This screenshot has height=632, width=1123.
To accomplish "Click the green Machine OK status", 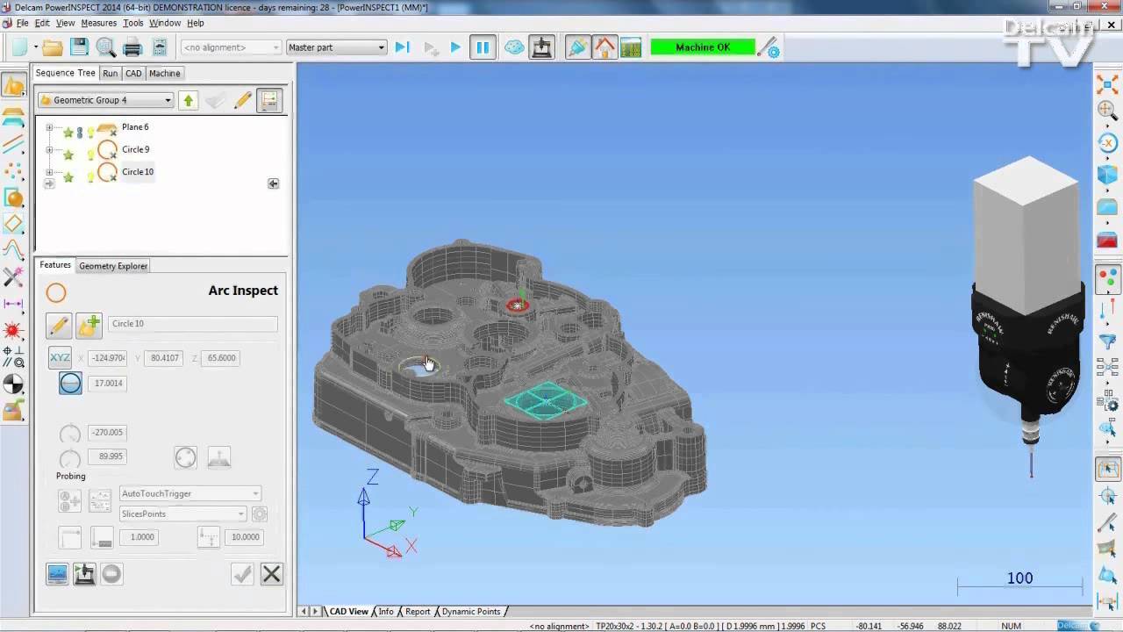I will click(x=703, y=47).
